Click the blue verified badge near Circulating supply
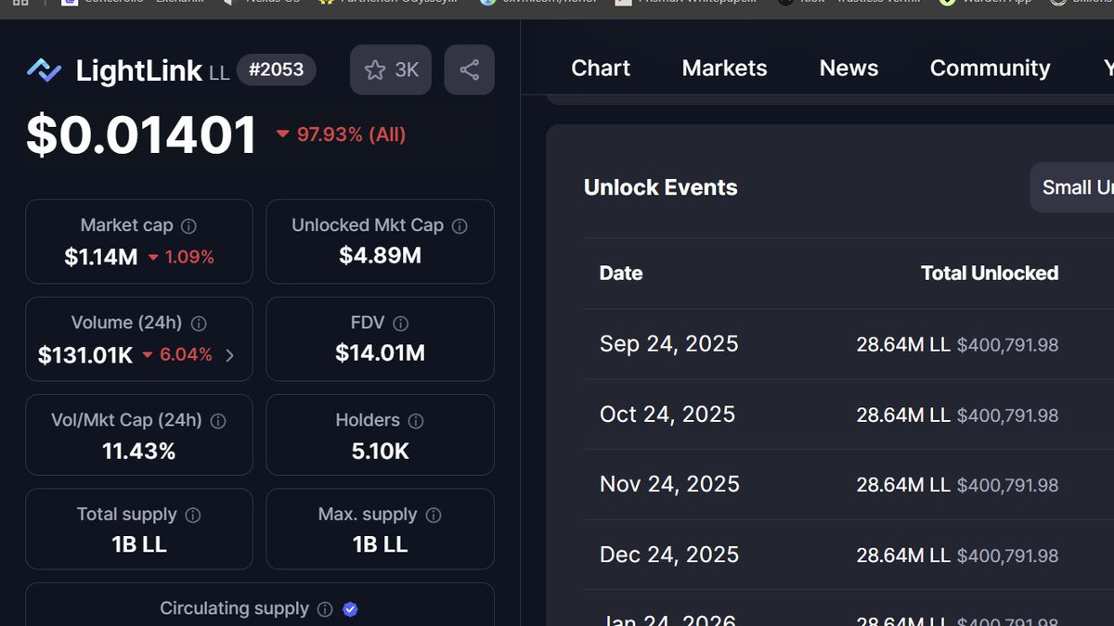This screenshot has height=626, width=1114. point(350,609)
